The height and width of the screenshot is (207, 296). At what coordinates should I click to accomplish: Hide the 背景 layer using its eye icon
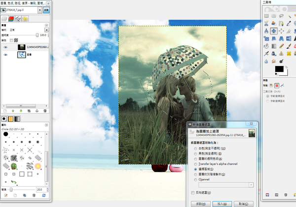click(x=5, y=55)
